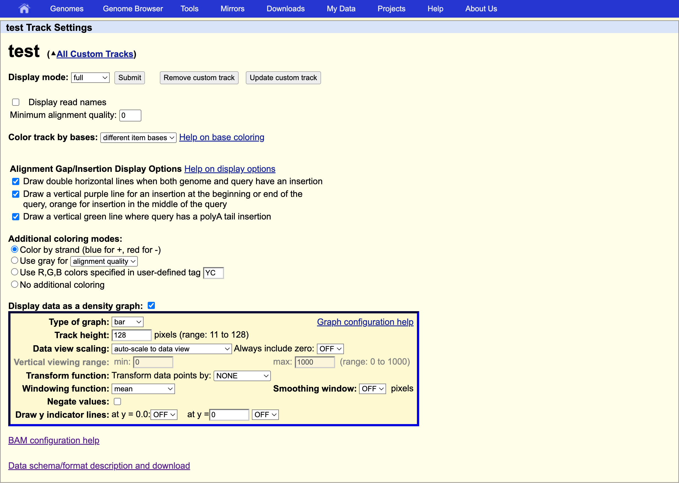Expand the Color track by bases dropdown
This screenshot has height=483, width=679.
138,138
